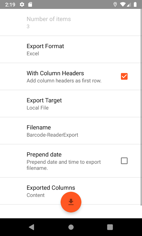142x236 pixels.
Task: Tap the orange download export button
Action: tap(71, 202)
